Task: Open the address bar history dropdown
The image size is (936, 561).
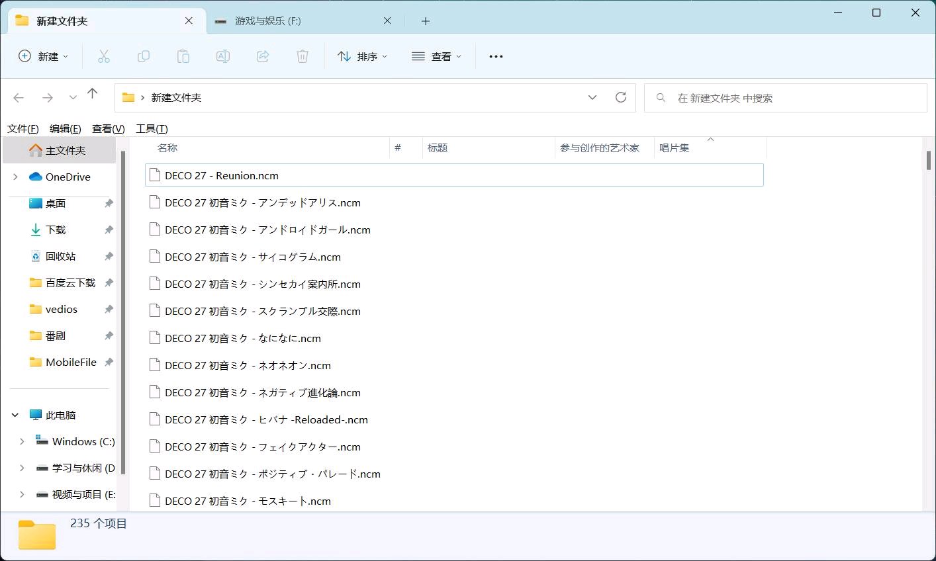Action: click(592, 97)
